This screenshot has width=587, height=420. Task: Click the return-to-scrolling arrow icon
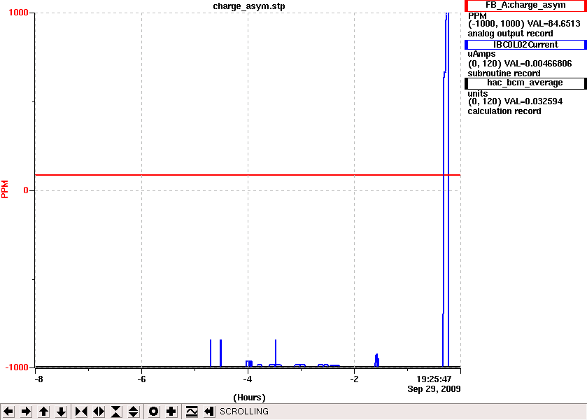pyautogui.click(x=209, y=412)
